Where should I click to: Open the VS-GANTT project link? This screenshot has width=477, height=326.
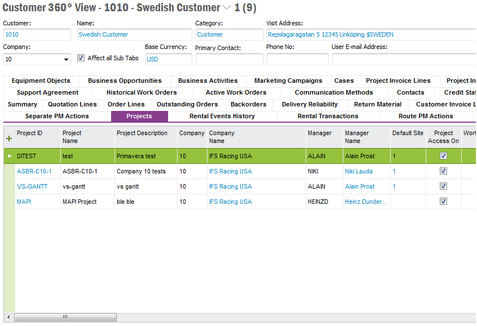(x=32, y=186)
